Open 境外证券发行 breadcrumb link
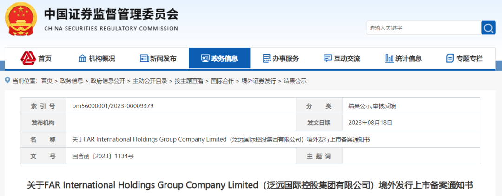Image resolution: width=502 pixels, height=196 pixels. click(259, 81)
